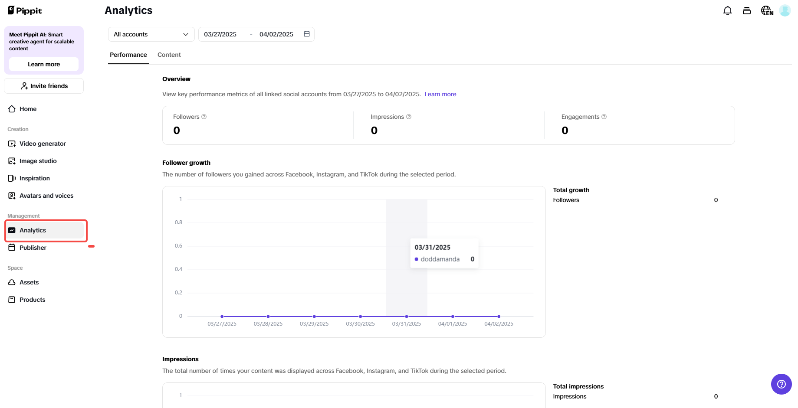
Task: Click the Impressions info tooltip icon
Action: tap(409, 117)
